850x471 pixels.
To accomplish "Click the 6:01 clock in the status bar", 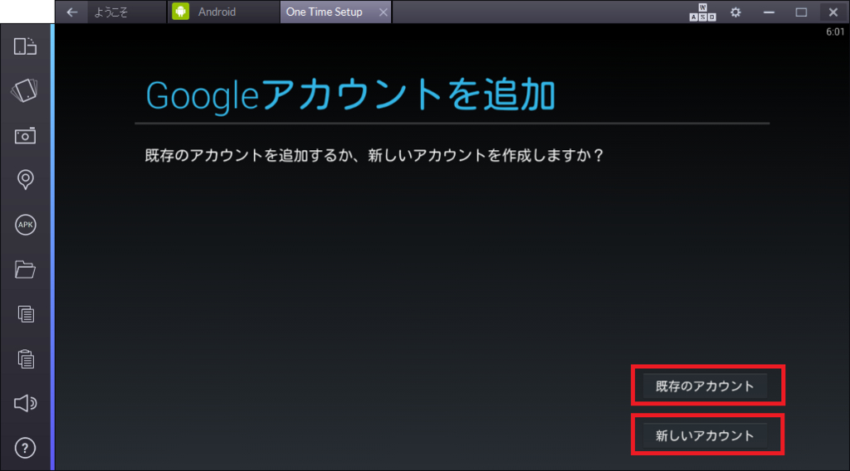I will coord(835,32).
